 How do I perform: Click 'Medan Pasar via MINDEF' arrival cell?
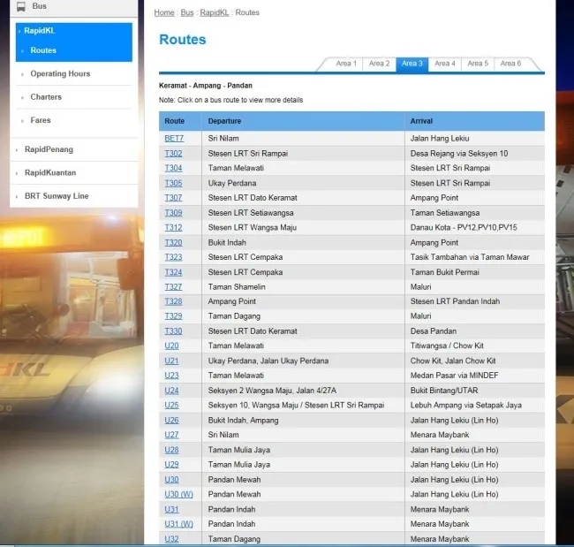454,376
